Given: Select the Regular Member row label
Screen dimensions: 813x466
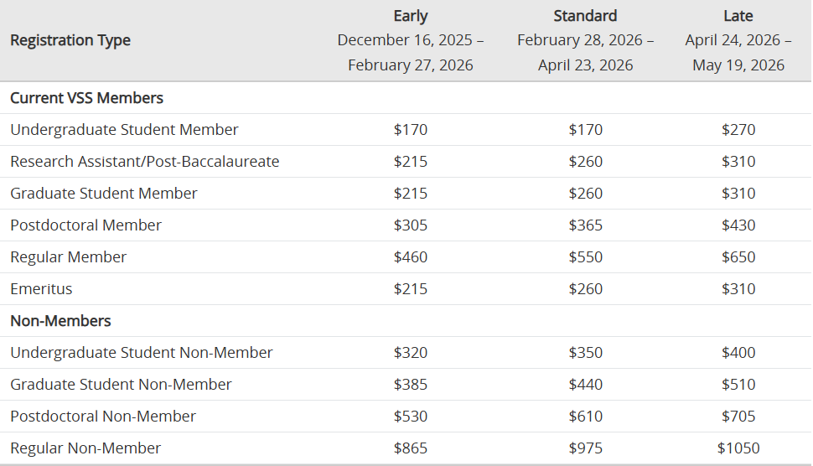Looking at the screenshot, I should (68, 257).
